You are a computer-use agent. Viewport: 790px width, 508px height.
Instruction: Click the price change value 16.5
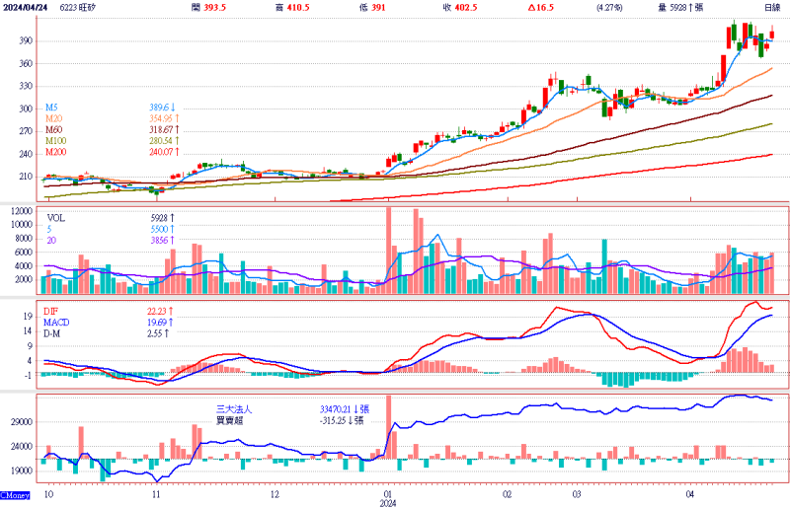[541, 7]
